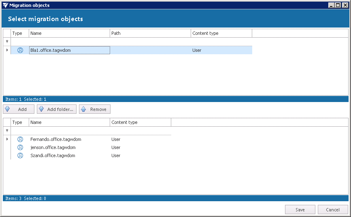
Task: Click the user icon for Bla1.office.tagwdom
Action: point(20,50)
